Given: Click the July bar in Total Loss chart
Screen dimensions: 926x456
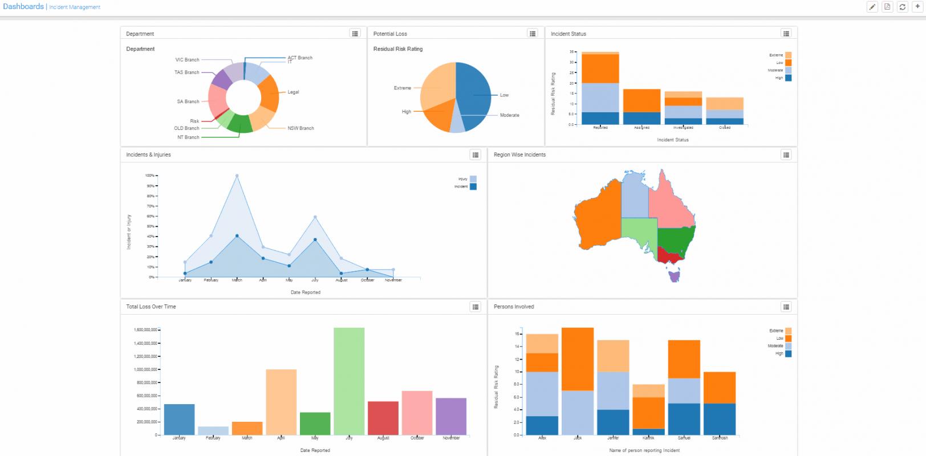Looking at the screenshot, I should click(349, 381).
